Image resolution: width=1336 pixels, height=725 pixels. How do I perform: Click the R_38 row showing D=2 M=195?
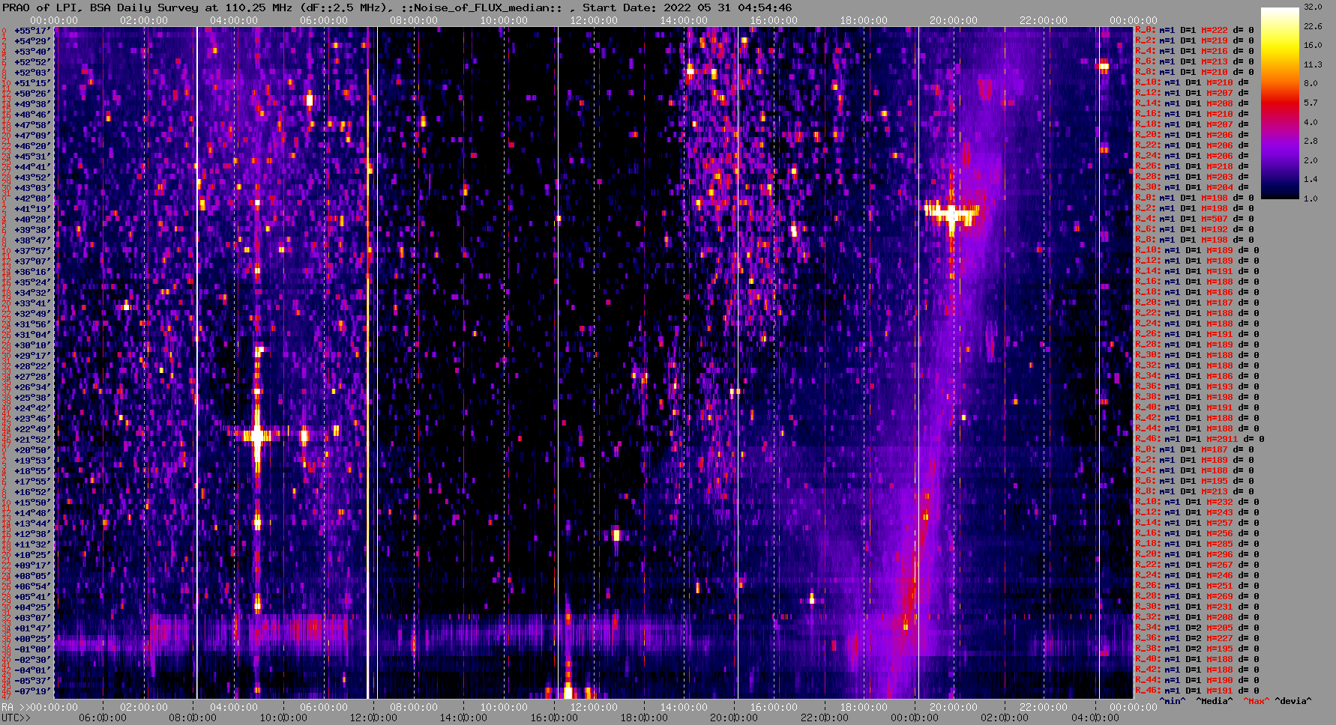click(1197, 649)
